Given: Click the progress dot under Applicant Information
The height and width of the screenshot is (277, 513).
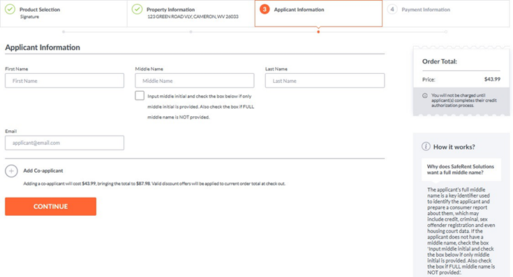Looking at the screenshot, I should click(x=318, y=32).
